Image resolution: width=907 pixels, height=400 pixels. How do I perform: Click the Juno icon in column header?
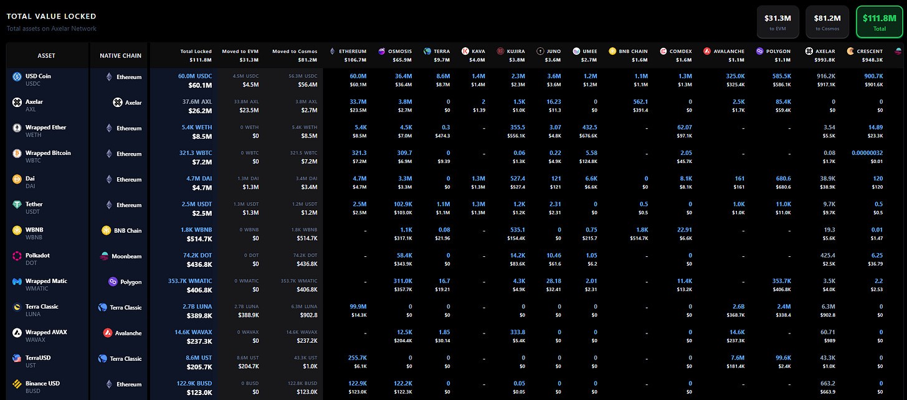point(539,51)
